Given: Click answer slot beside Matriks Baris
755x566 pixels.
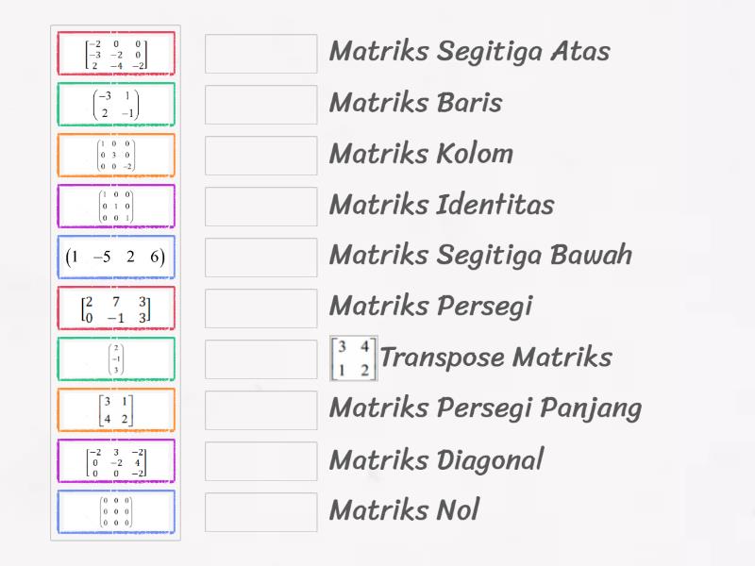Looking at the screenshot, I should coord(261,105).
